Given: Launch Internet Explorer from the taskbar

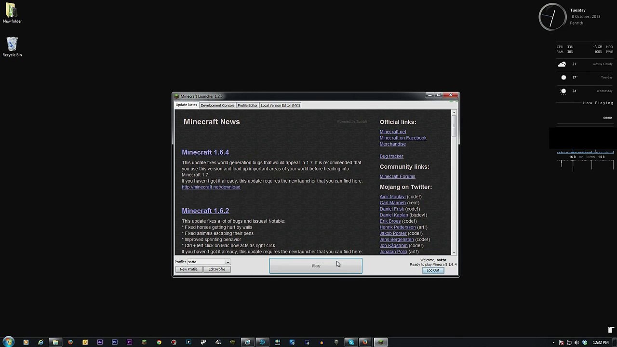Looking at the screenshot, I should click(40, 342).
